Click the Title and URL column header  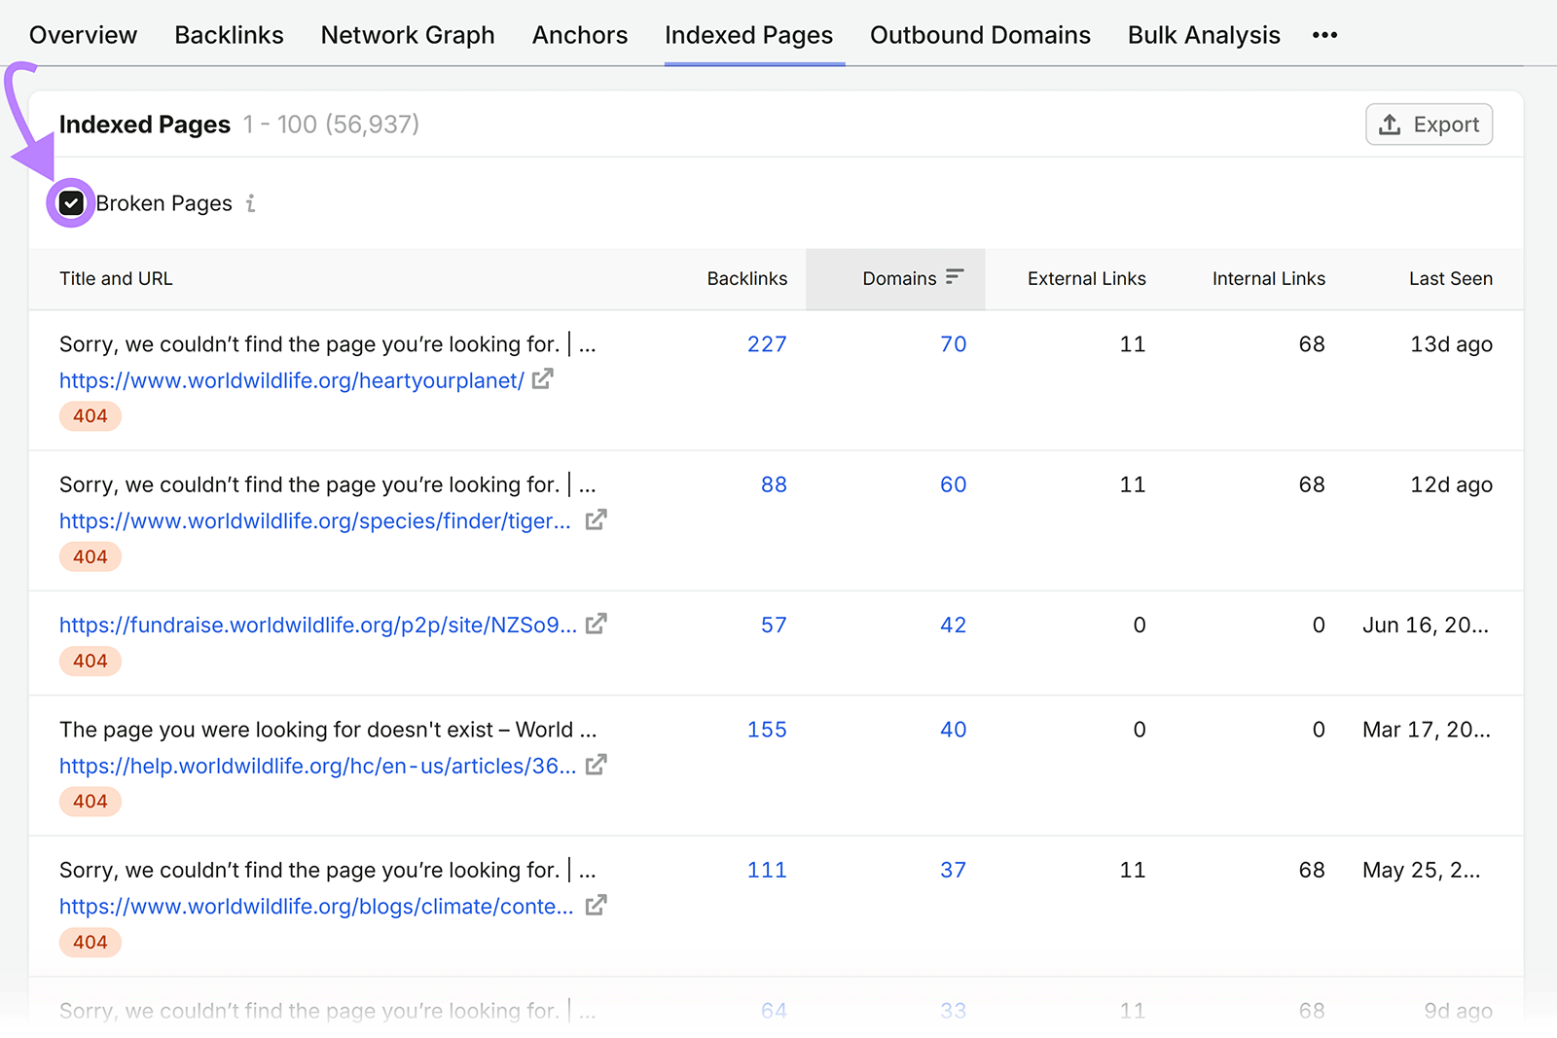click(116, 278)
